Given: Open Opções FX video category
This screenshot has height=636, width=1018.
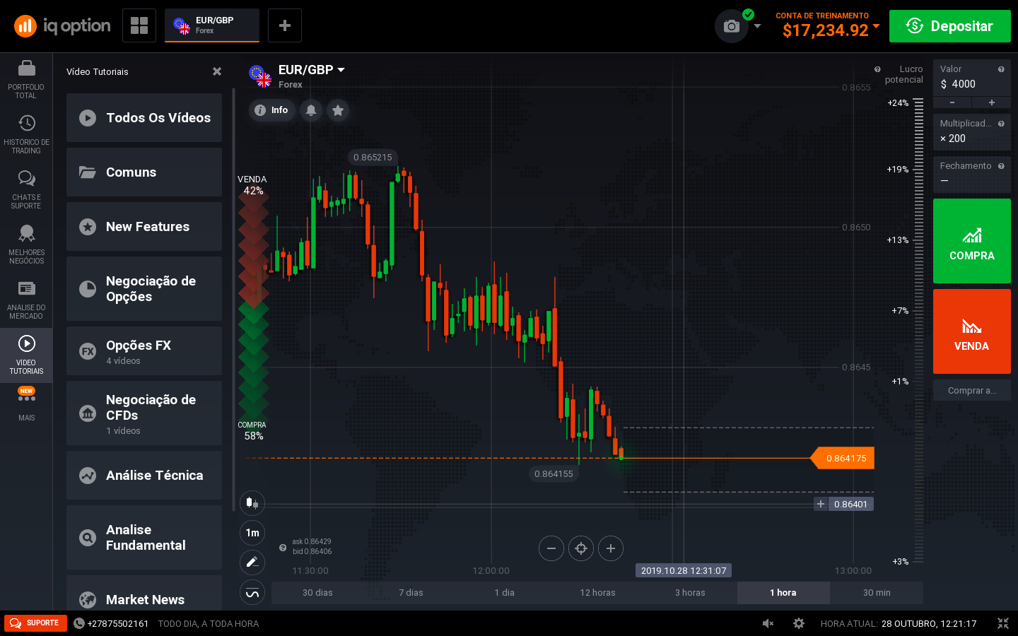Looking at the screenshot, I should [x=144, y=351].
